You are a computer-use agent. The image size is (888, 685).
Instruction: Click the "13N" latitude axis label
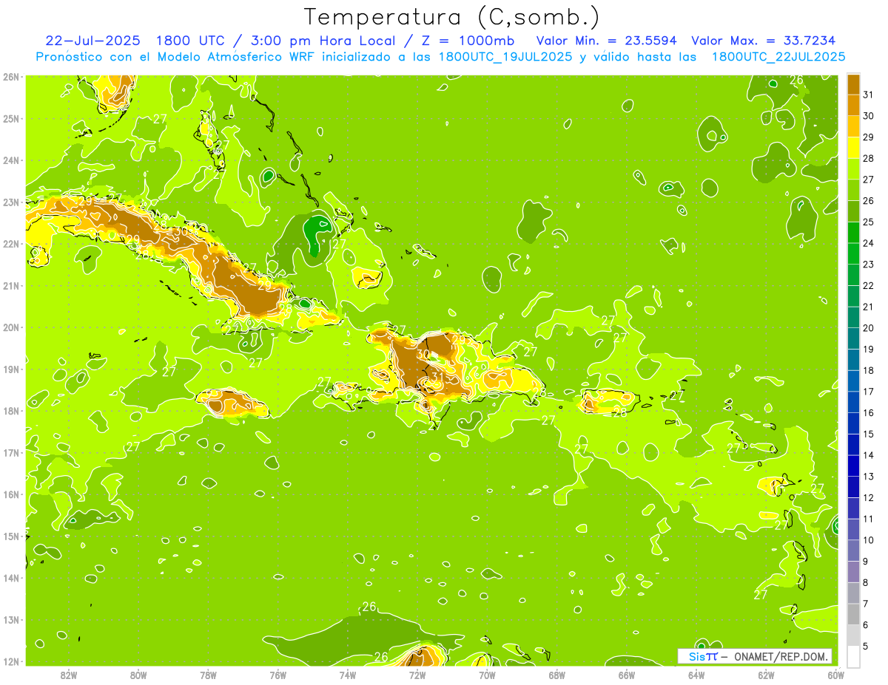pyautogui.click(x=10, y=619)
